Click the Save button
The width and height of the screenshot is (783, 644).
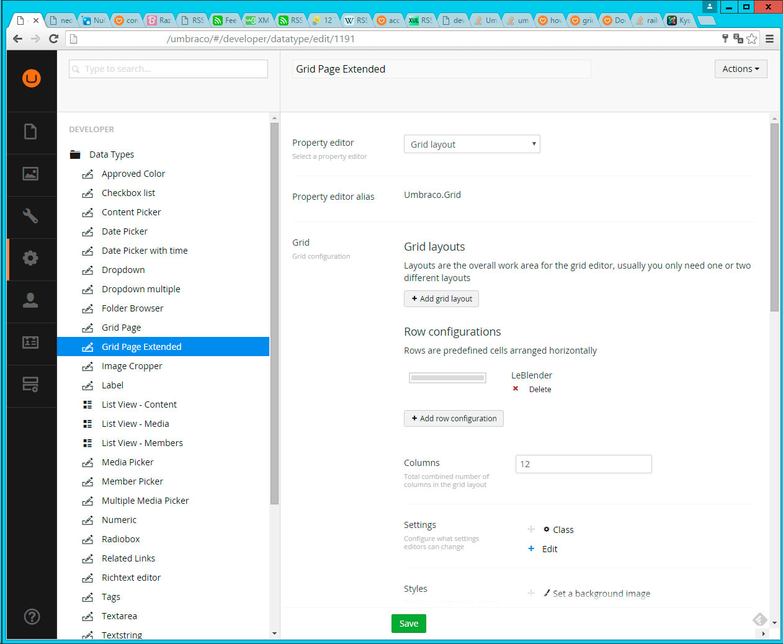tap(409, 624)
